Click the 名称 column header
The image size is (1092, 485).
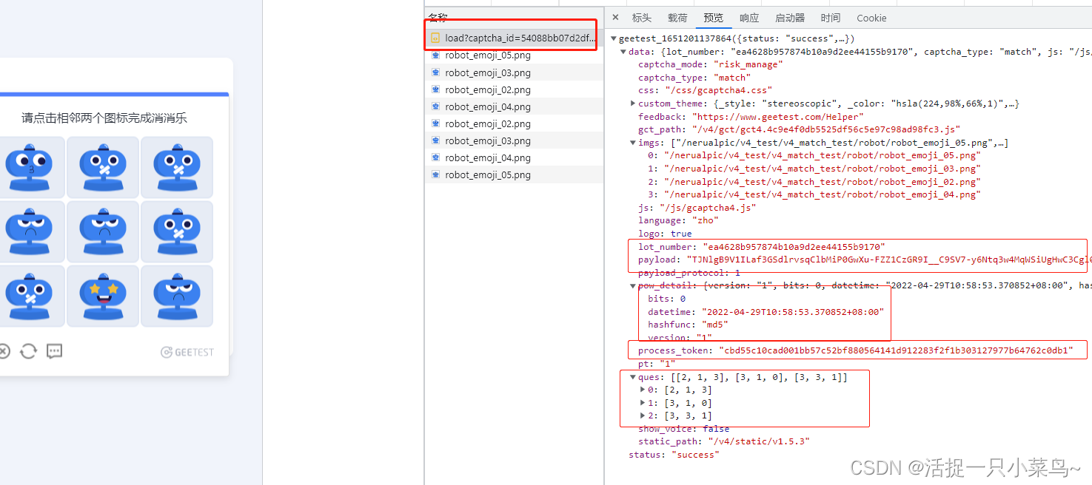pos(438,18)
